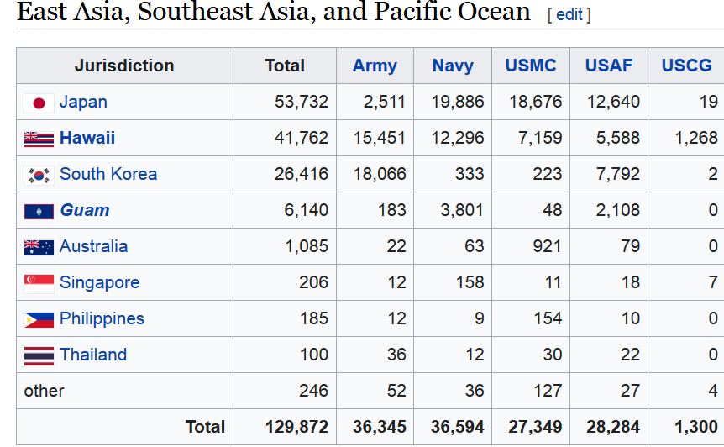Select Japan's Navy value 19,886
Image resolution: width=724 pixels, height=447 pixels.
click(458, 102)
